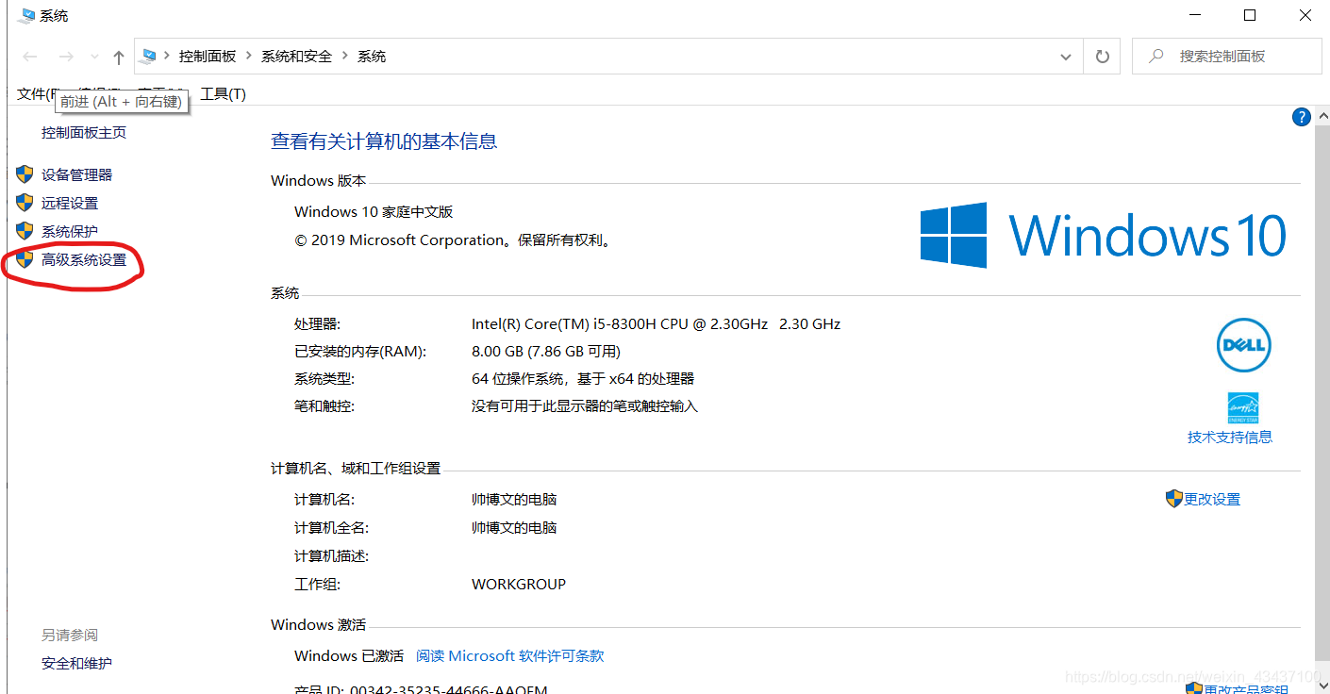Screen dimensions: 1330x694
Task: Open the 文件 menu
Action: 35,93
